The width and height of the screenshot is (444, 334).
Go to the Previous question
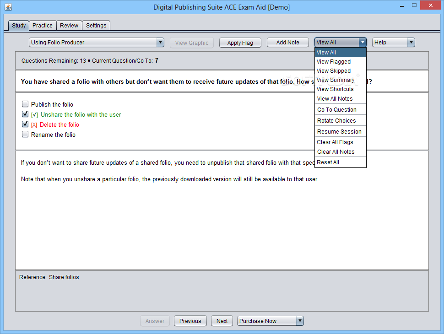click(x=190, y=321)
